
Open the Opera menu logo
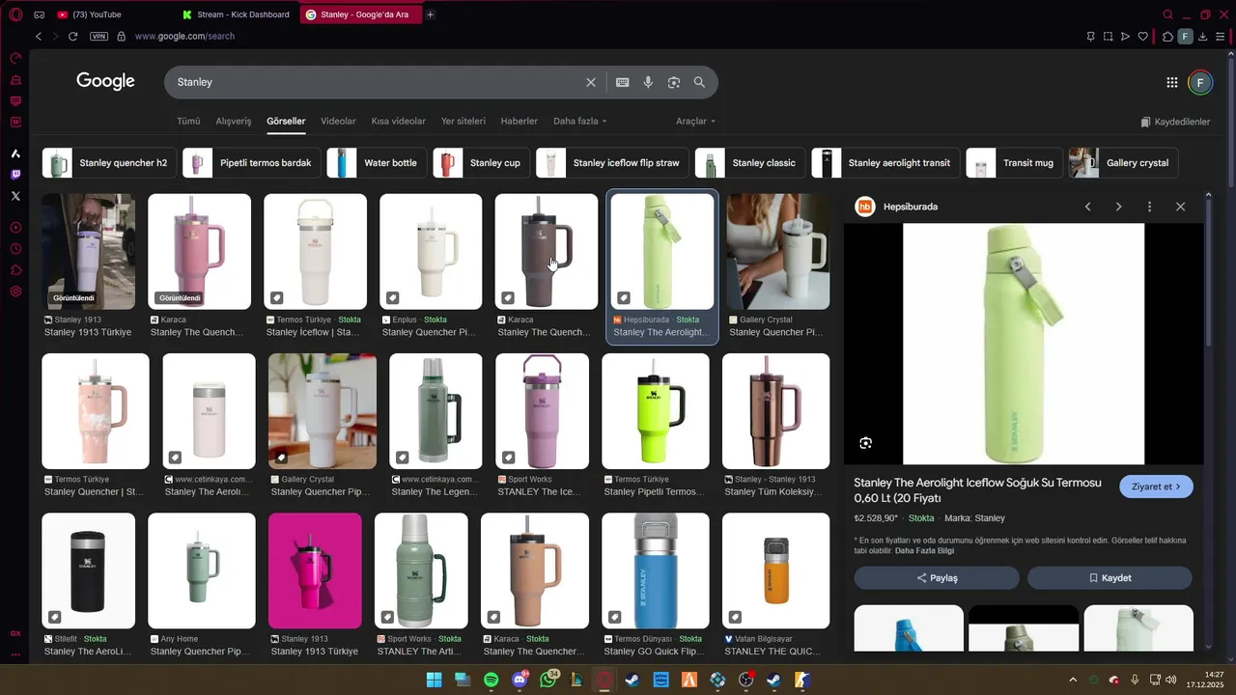[x=15, y=14]
